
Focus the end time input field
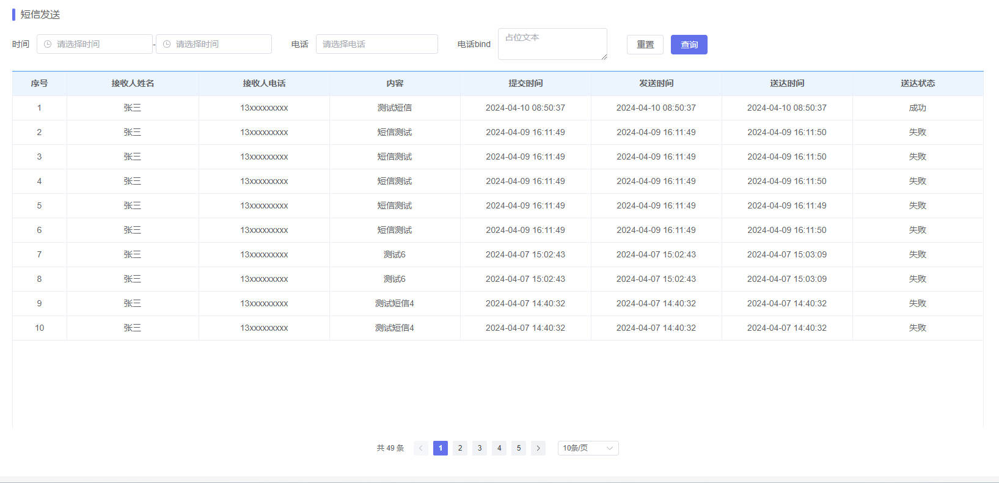tap(214, 44)
